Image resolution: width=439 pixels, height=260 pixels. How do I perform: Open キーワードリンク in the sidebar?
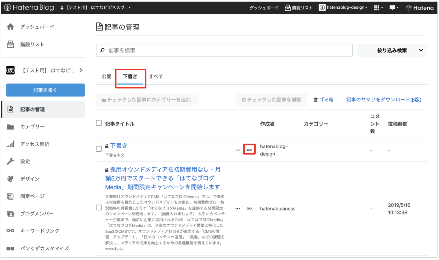[x=40, y=231]
